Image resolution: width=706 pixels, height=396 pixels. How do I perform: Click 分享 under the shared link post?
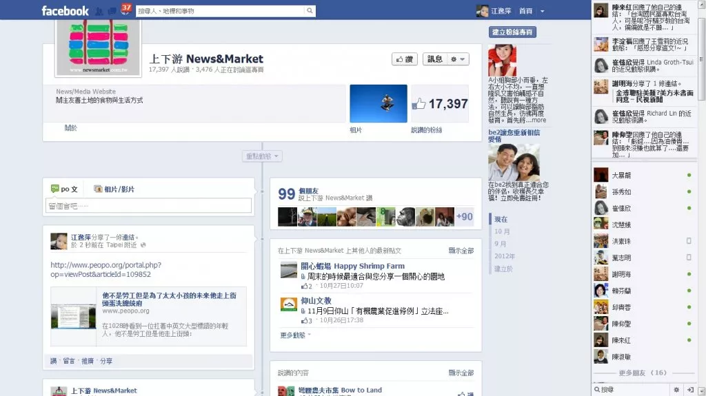coord(106,361)
